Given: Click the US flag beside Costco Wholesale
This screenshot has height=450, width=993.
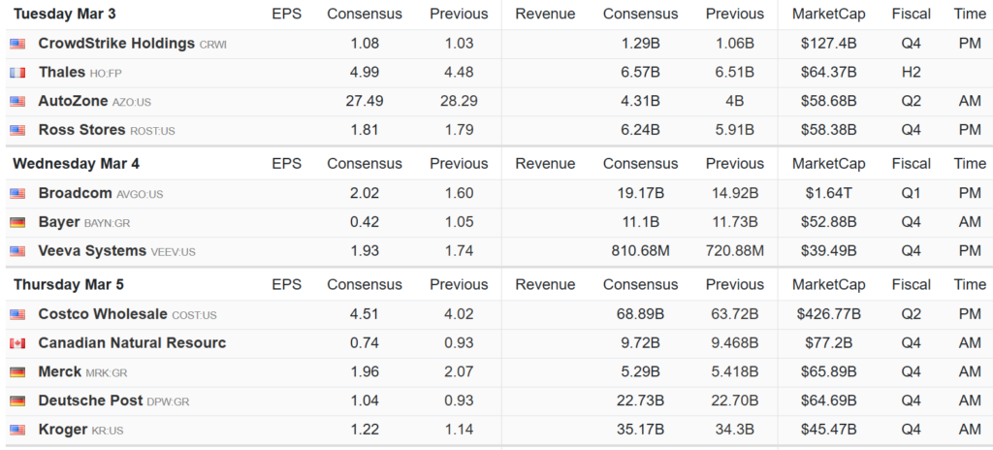Looking at the screenshot, I should click(x=17, y=314).
